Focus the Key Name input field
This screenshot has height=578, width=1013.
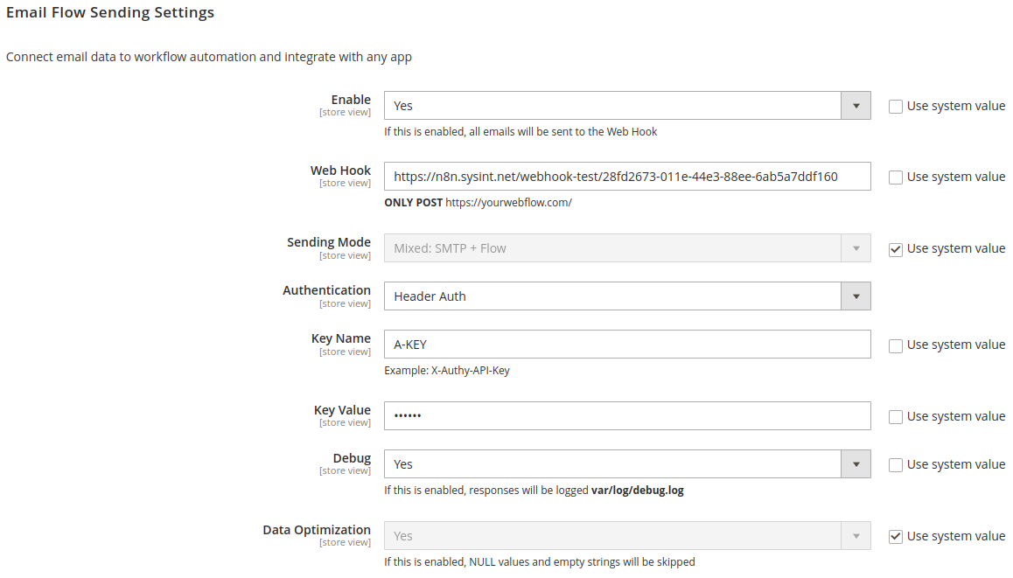[627, 345]
